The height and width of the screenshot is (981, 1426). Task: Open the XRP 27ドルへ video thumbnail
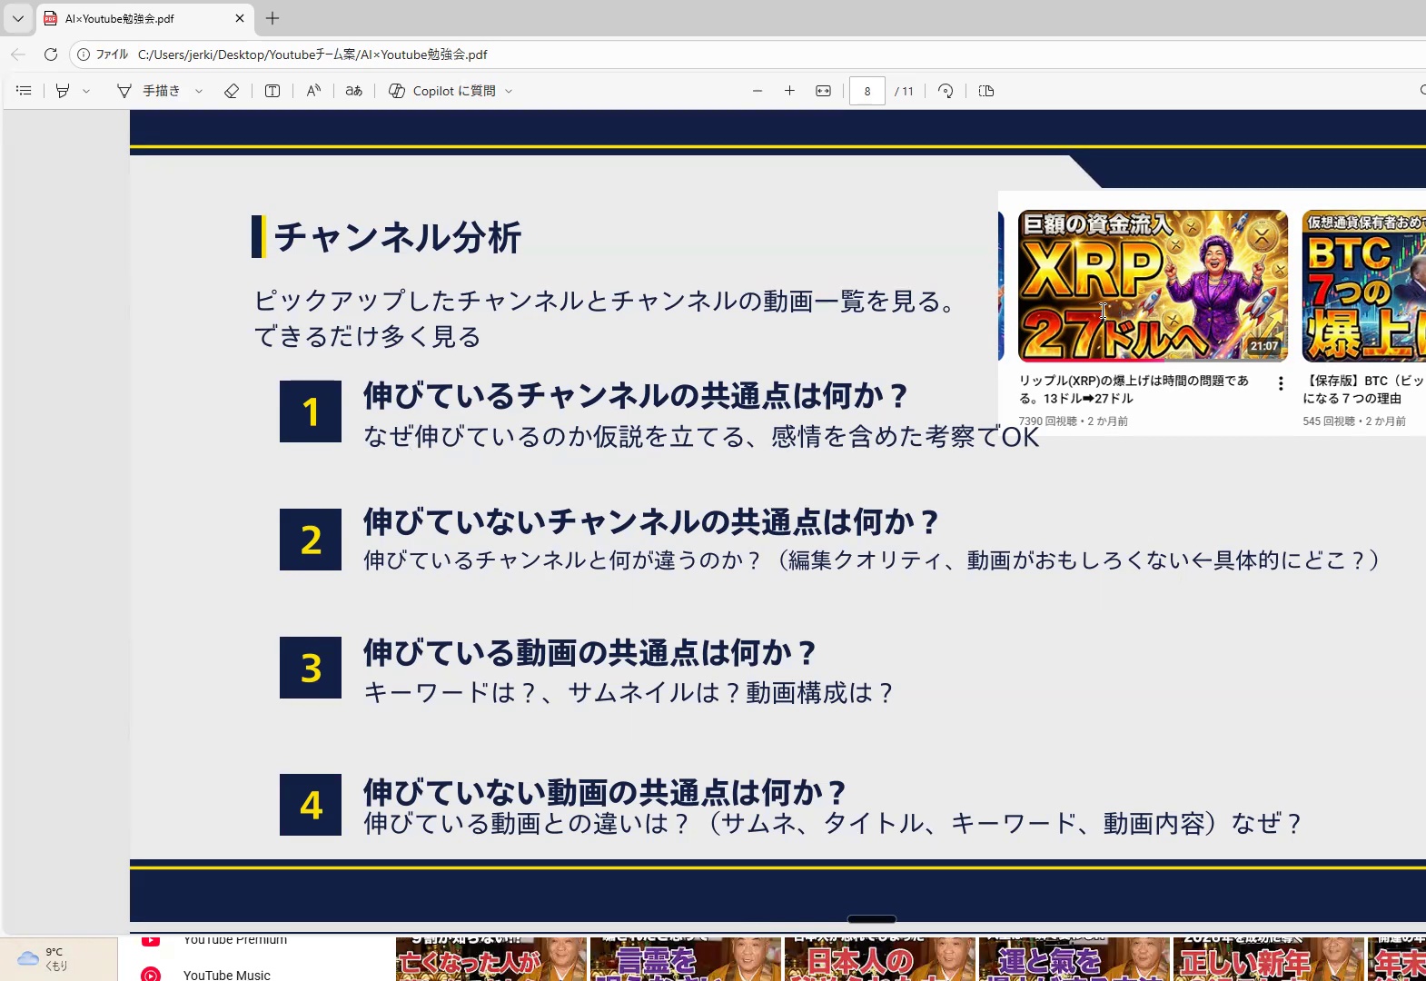point(1153,286)
